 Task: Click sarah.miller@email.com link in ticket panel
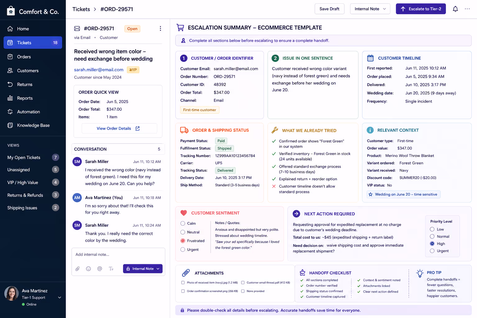tap(99, 70)
